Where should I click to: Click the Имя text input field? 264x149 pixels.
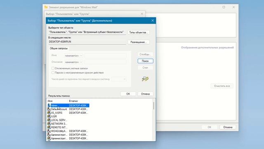coord(105,55)
